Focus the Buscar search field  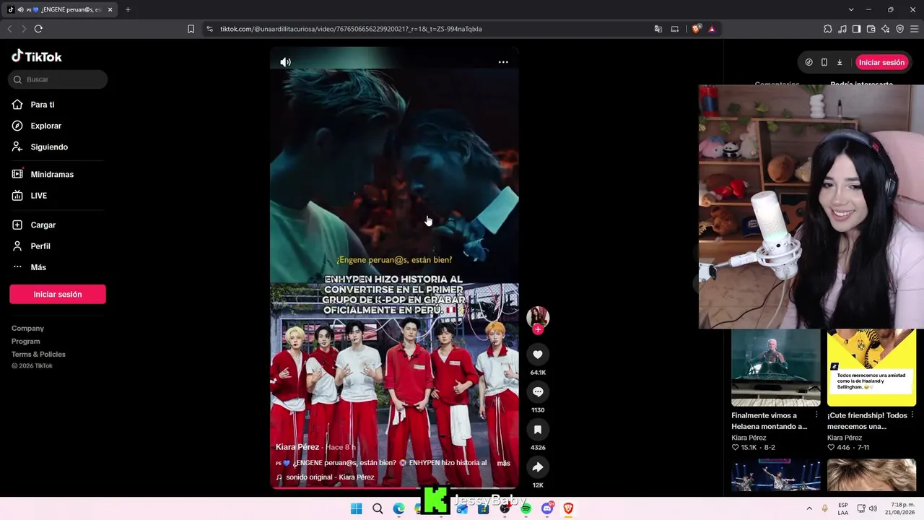point(58,79)
